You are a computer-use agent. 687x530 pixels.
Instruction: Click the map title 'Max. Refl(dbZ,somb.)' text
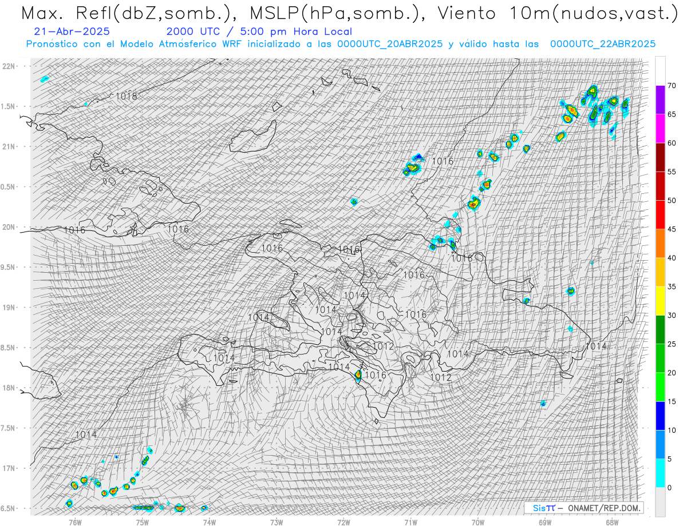pos(129,13)
